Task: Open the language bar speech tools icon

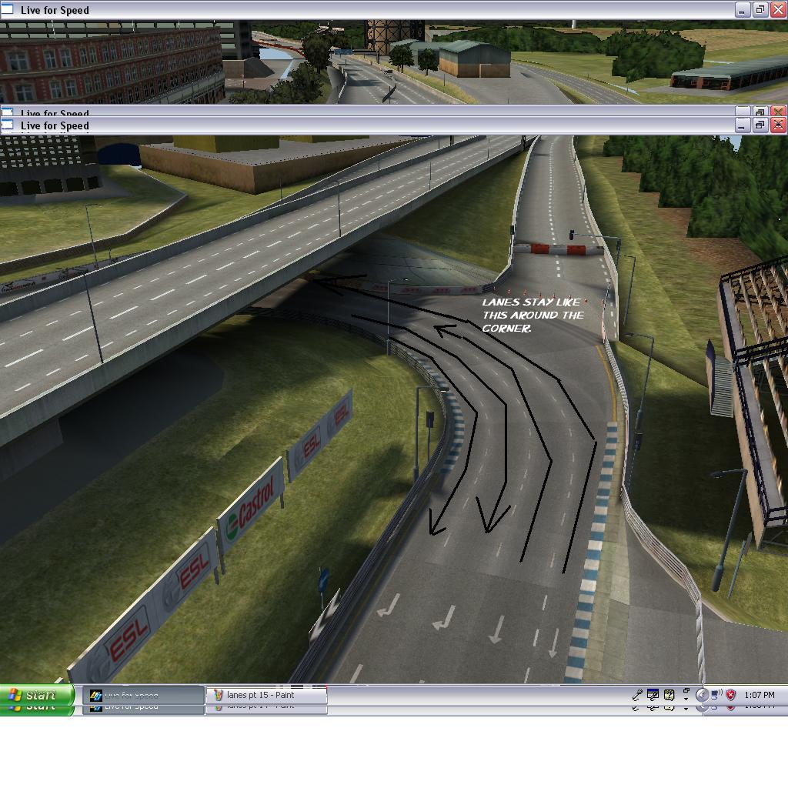Action: click(x=653, y=695)
